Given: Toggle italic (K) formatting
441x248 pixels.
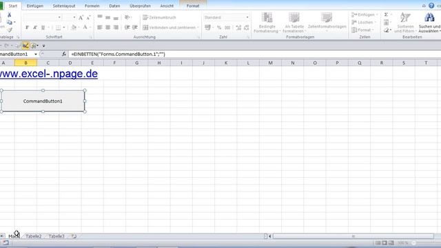Looking at the screenshot, I should (x=35, y=28).
